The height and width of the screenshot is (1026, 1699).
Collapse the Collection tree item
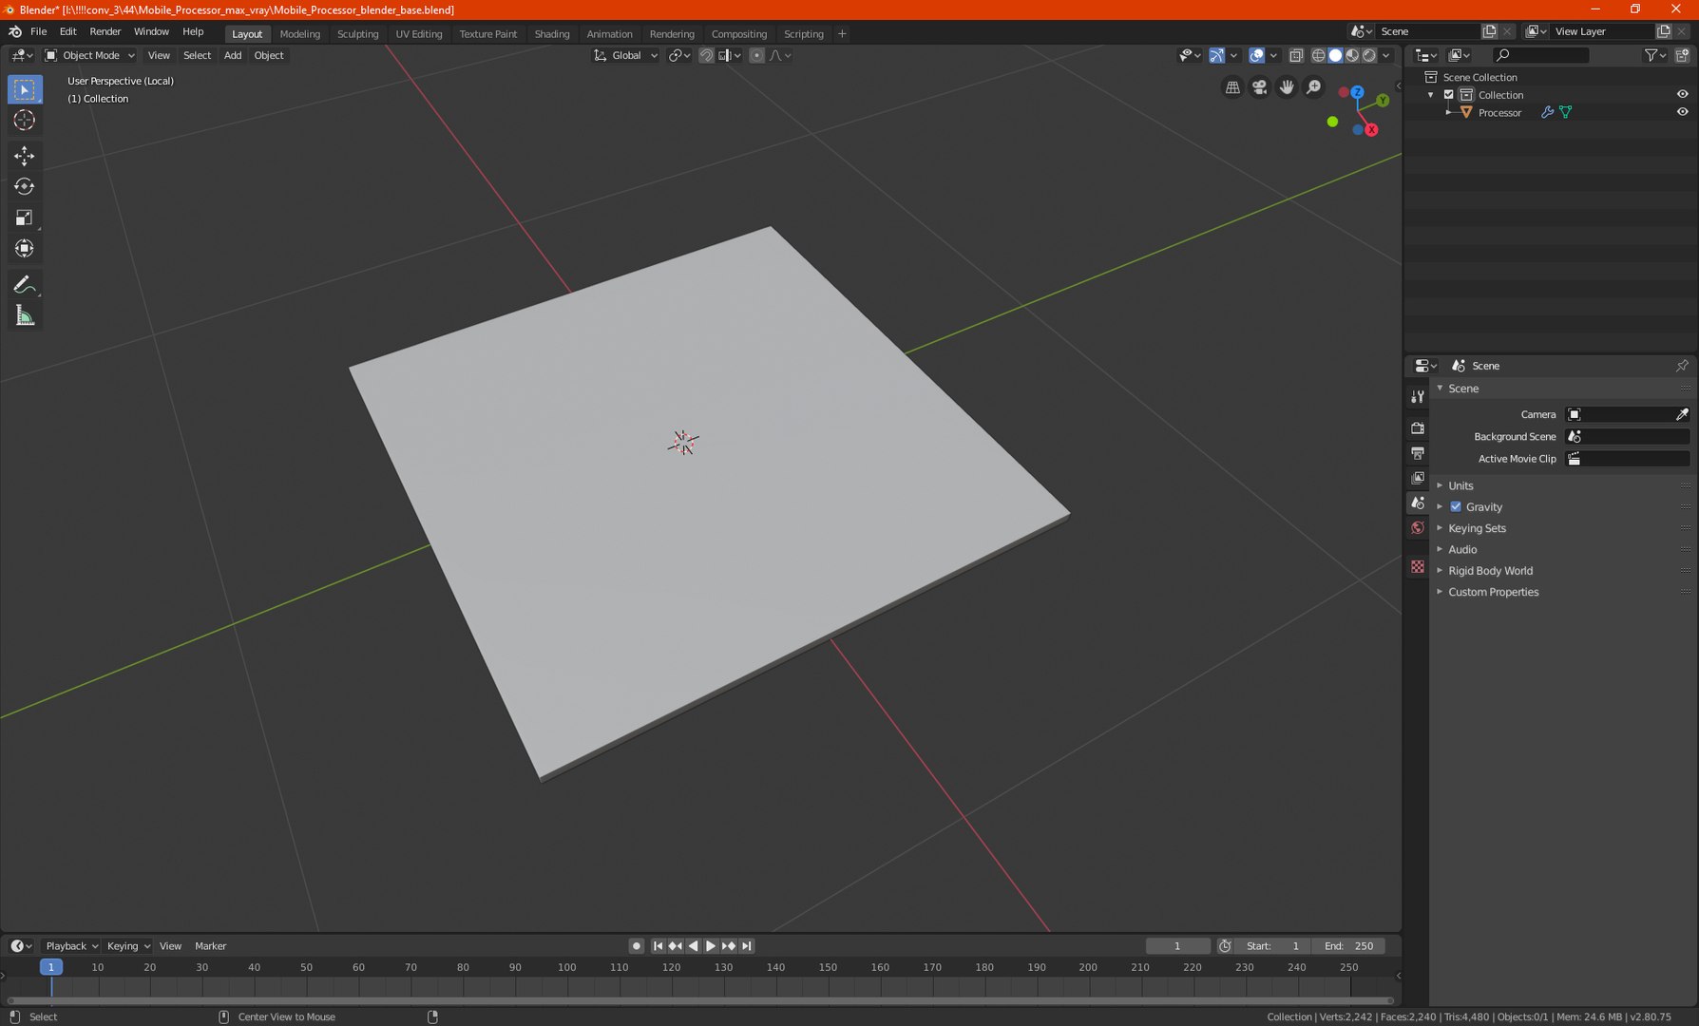tap(1431, 94)
